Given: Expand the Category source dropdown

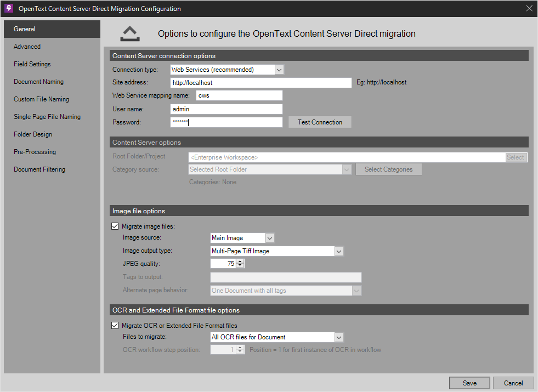Looking at the screenshot, I should 347,169.
